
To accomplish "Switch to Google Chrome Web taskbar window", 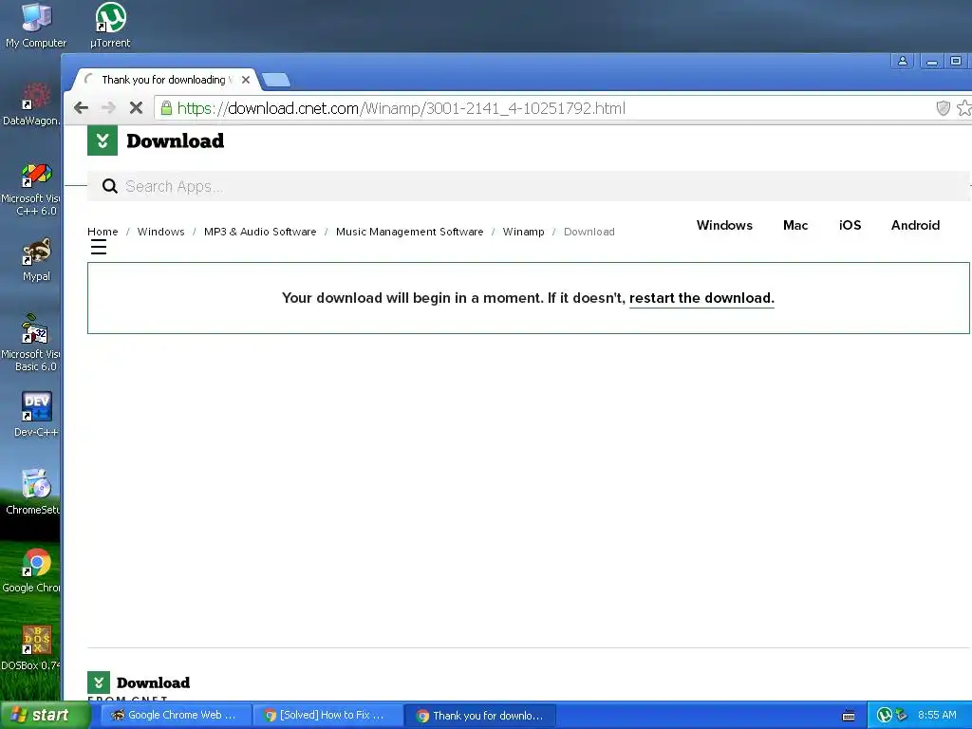I will [174, 716].
